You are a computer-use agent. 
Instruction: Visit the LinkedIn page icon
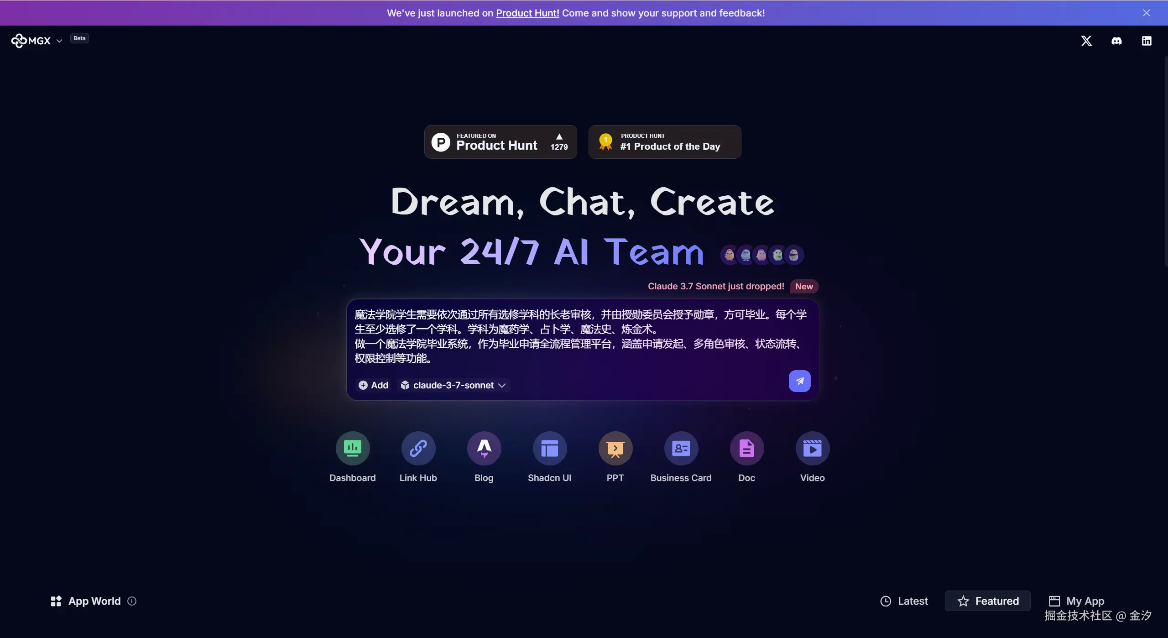point(1147,41)
